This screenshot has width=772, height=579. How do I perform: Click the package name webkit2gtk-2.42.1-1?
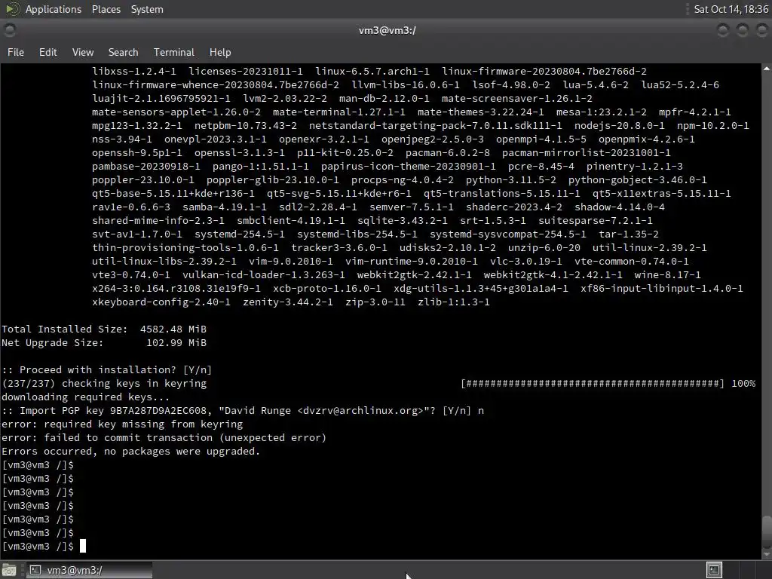414,275
